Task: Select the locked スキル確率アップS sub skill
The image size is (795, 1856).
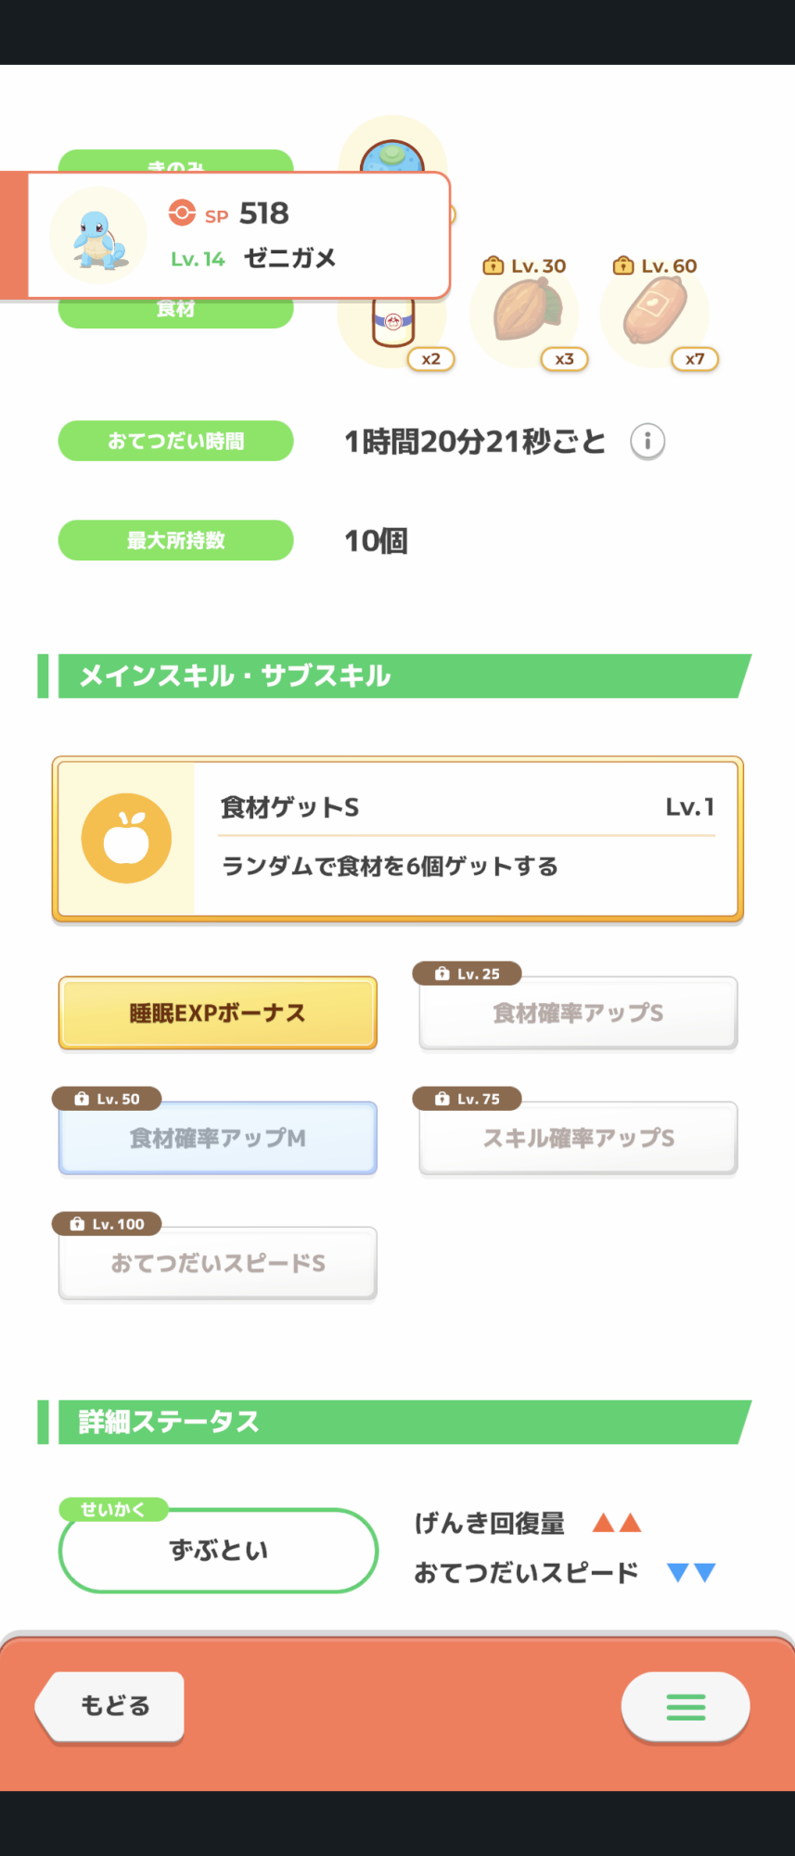Action: click(x=578, y=1139)
